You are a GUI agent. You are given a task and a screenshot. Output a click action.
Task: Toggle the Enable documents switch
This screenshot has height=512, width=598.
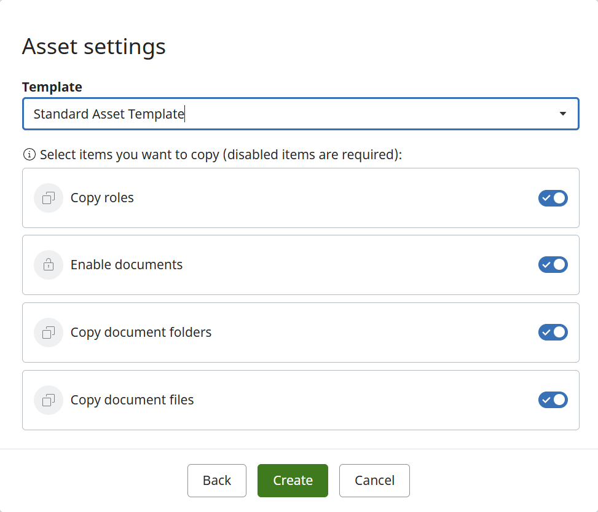click(553, 265)
